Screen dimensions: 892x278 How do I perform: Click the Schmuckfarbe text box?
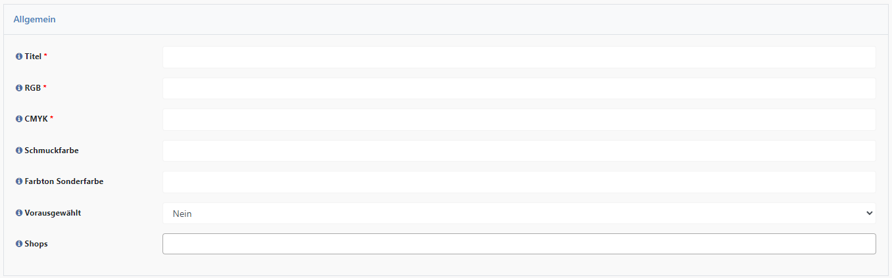(519, 151)
